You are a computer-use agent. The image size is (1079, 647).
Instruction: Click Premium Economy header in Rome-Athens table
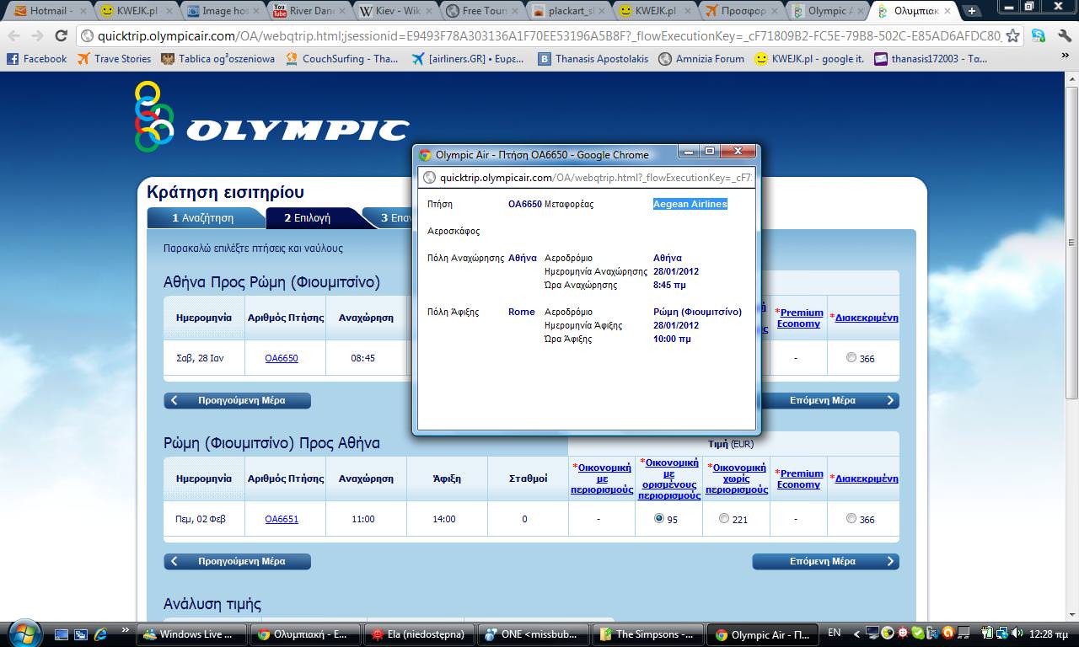tap(799, 479)
